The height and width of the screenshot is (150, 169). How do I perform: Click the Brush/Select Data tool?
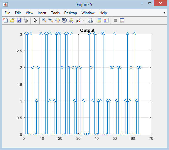(x=78, y=20)
